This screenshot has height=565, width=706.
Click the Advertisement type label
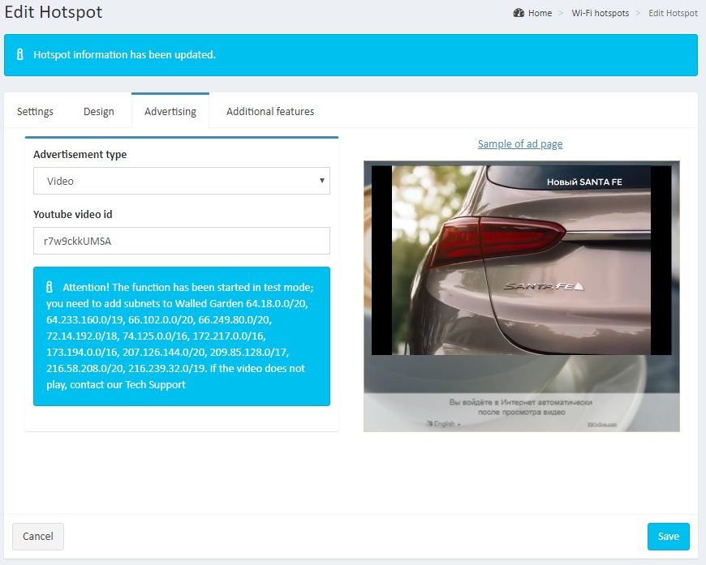[x=80, y=154]
